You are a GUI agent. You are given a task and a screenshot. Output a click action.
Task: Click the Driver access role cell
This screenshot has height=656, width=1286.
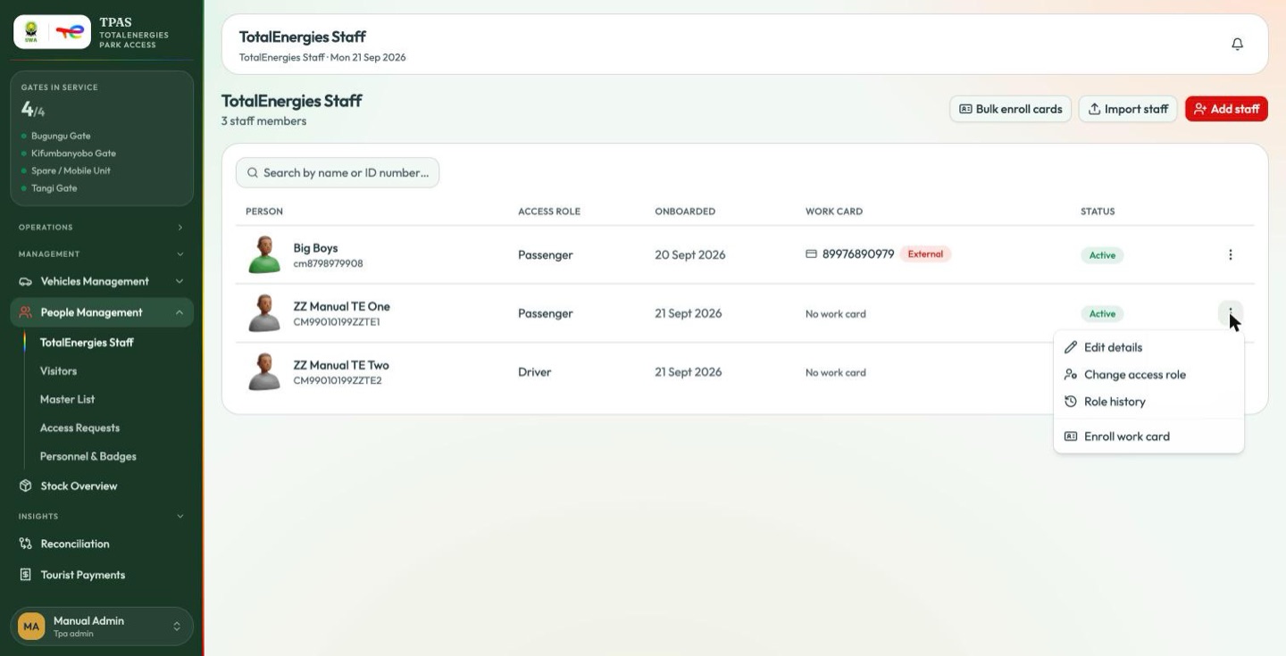pyautogui.click(x=534, y=372)
